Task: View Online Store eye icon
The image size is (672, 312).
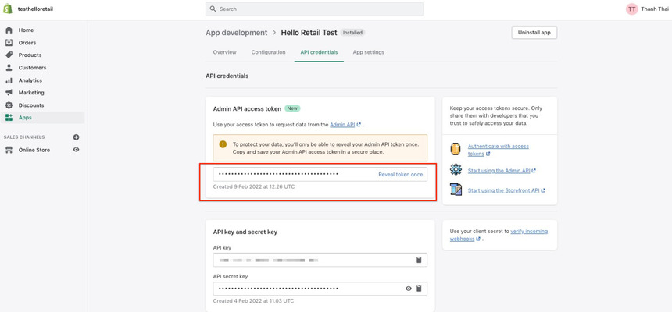Action: pos(76,150)
